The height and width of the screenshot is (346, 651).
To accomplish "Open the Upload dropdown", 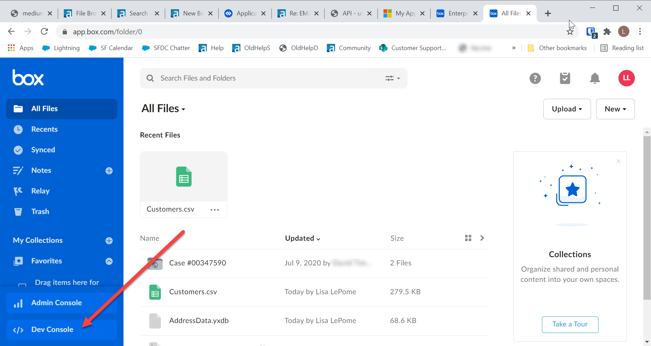I will (x=567, y=109).
